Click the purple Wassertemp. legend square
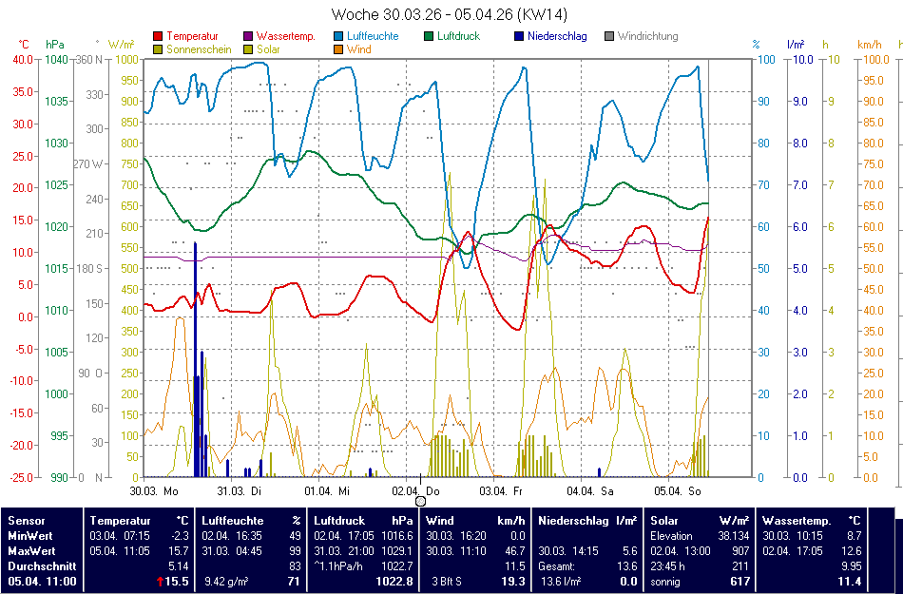The image size is (903, 594). 249,37
